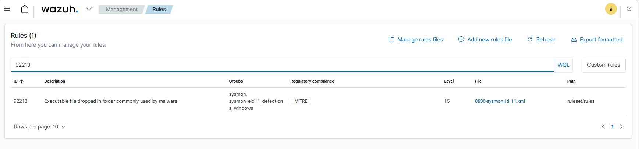Viewport: 639px width, 149px height.
Task: Click the MITRE compliance badge
Action: 301,101
